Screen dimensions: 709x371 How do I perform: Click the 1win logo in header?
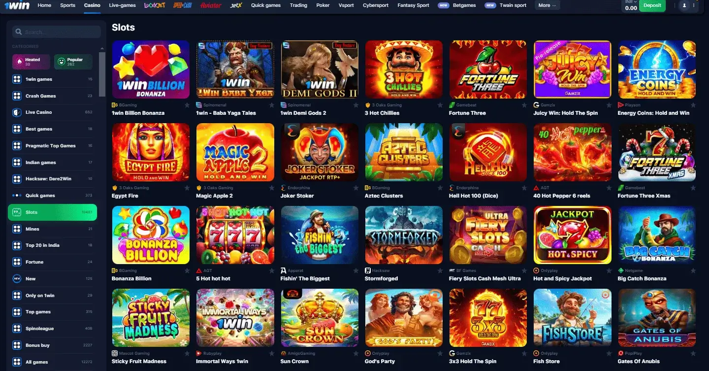[17, 5]
